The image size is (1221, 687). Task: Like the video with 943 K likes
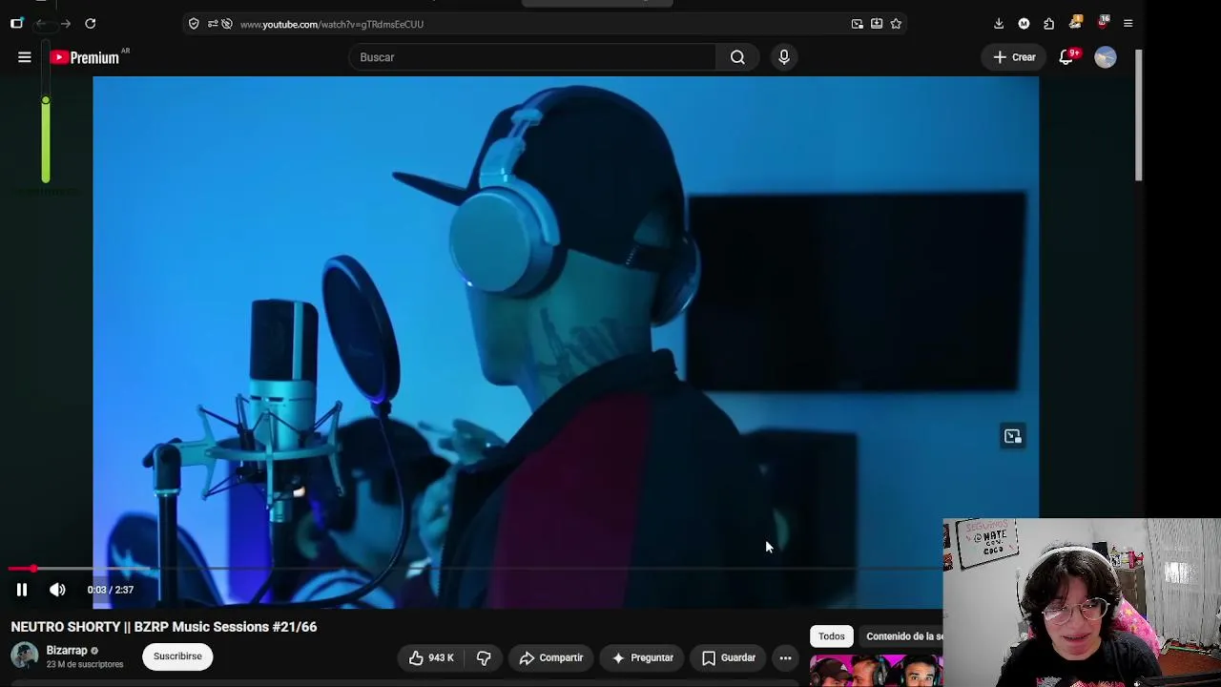coord(431,657)
